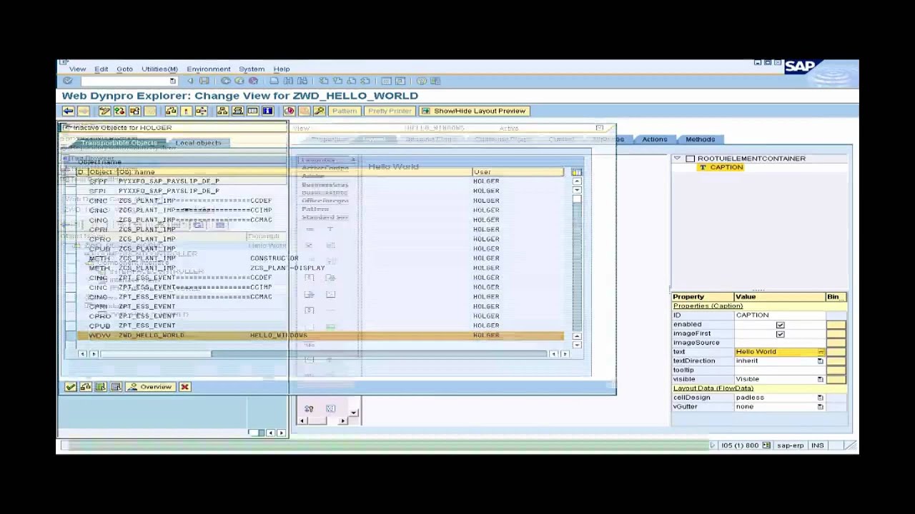915x514 pixels.
Task: Click the binding button for text property
Action: click(x=836, y=352)
